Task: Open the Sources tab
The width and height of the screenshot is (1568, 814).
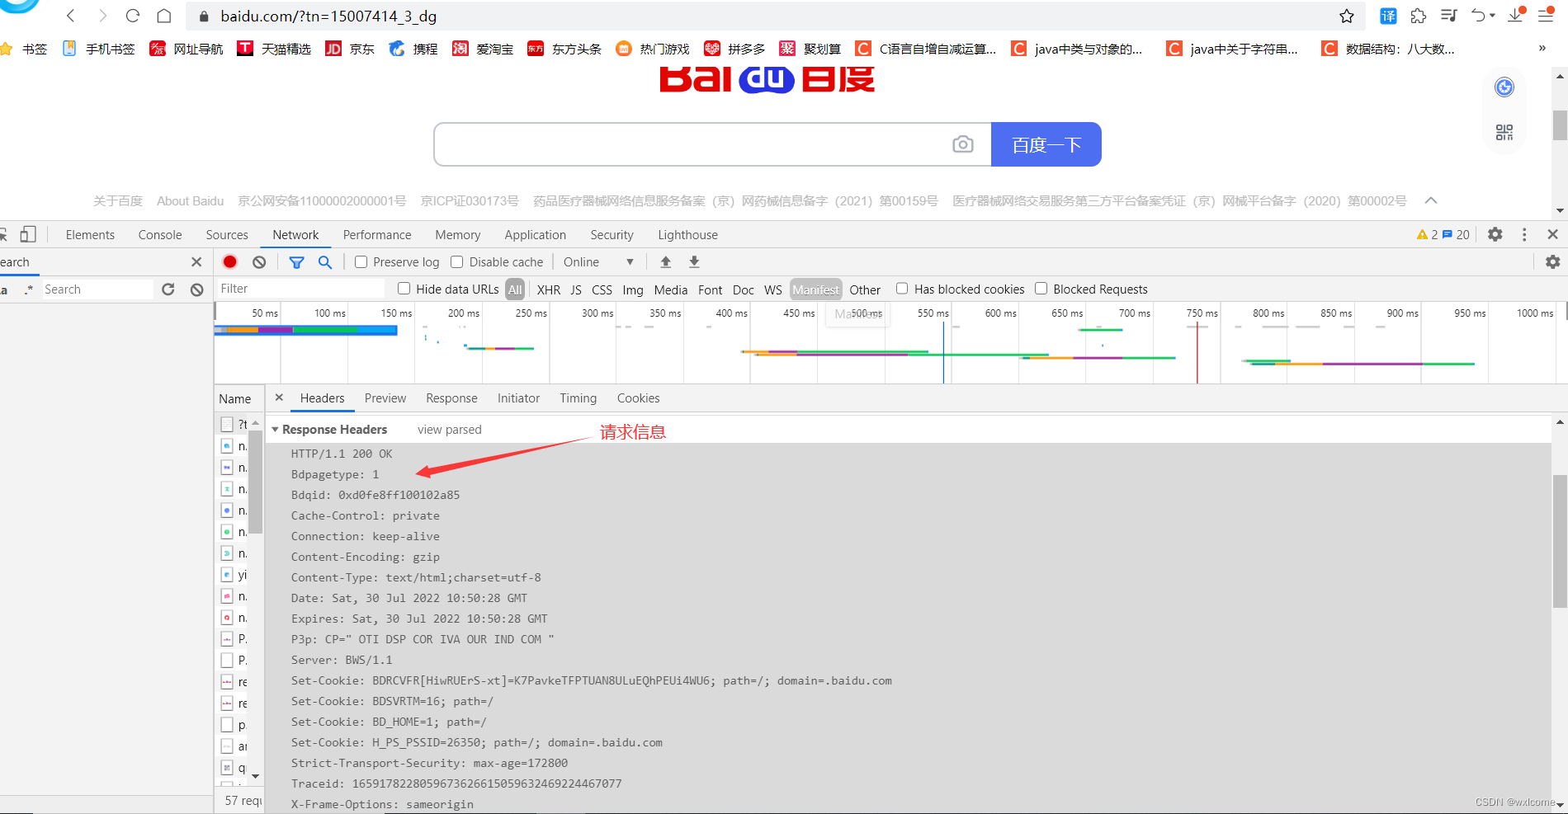Action: [x=227, y=234]
